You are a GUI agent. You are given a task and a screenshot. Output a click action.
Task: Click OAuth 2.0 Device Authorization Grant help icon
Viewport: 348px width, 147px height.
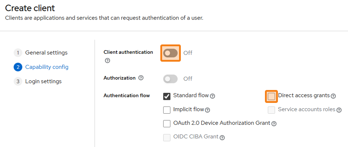tap(274, 124)
